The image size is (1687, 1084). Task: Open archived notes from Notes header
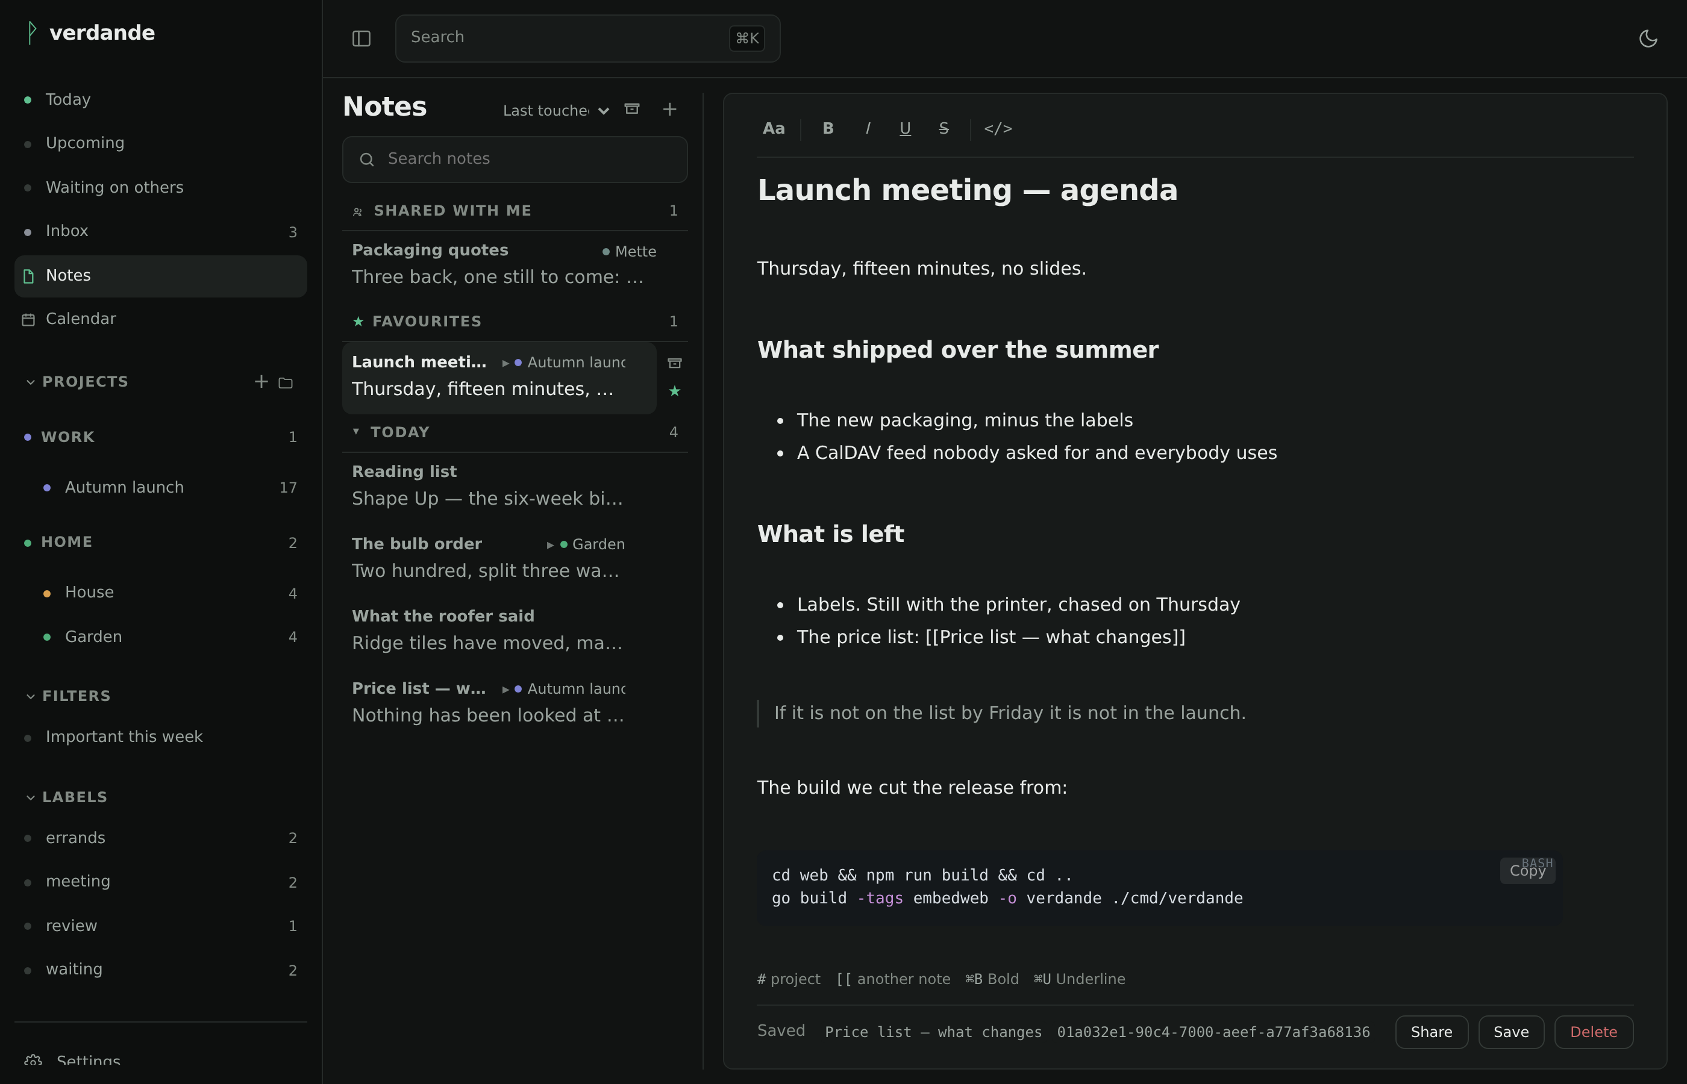coord(632,109)
